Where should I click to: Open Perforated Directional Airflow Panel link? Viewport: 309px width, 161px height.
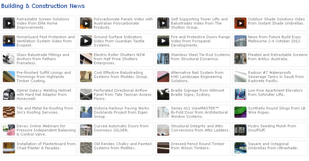coord(122,94)
